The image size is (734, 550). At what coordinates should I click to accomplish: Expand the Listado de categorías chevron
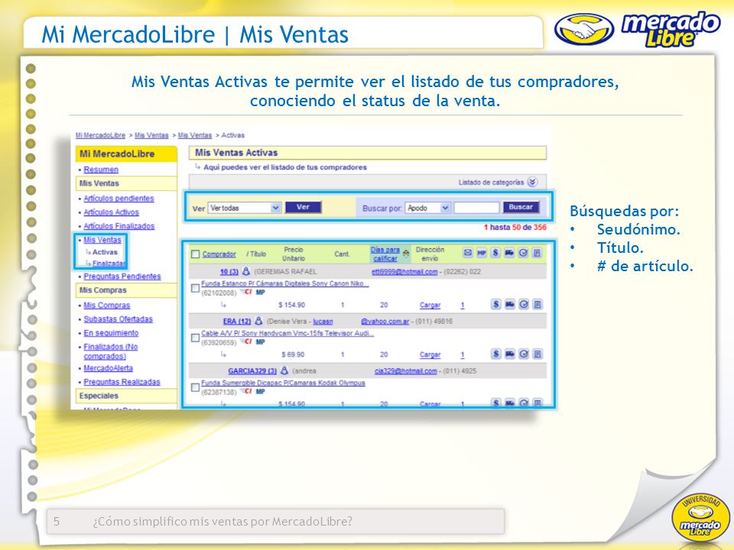tap(532, 182)
